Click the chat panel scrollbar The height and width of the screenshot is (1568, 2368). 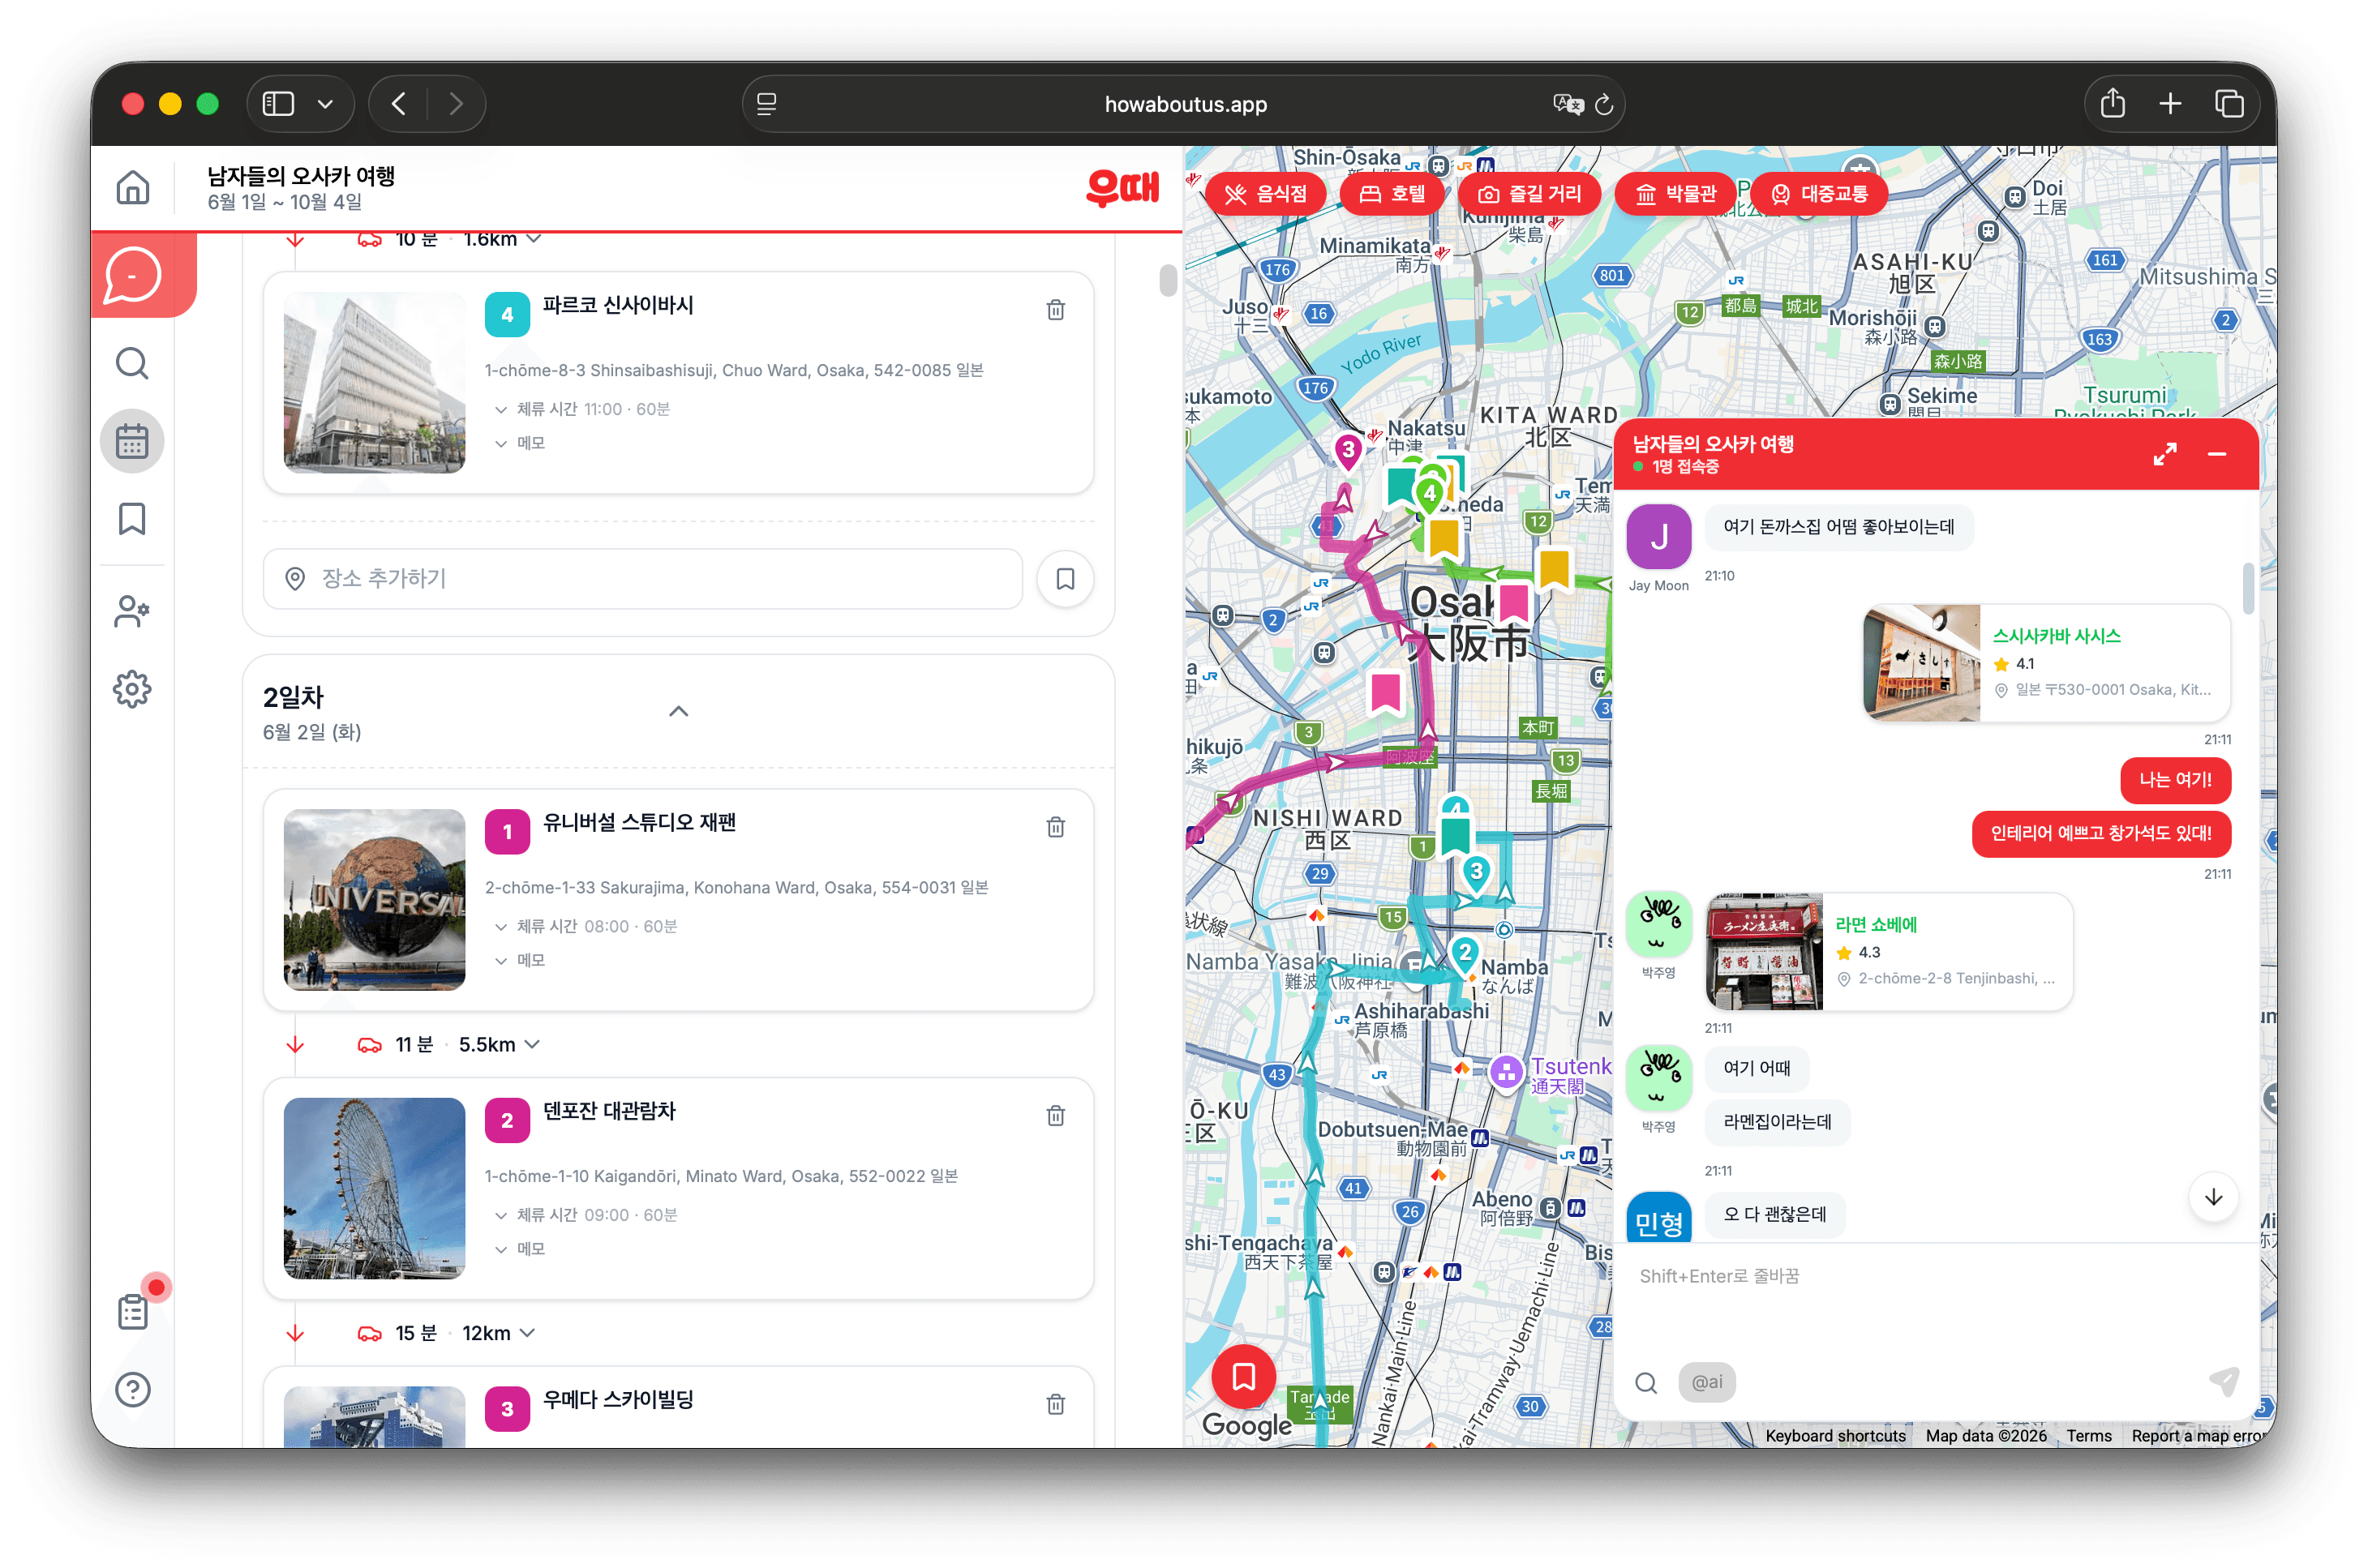pos(2248,588)
